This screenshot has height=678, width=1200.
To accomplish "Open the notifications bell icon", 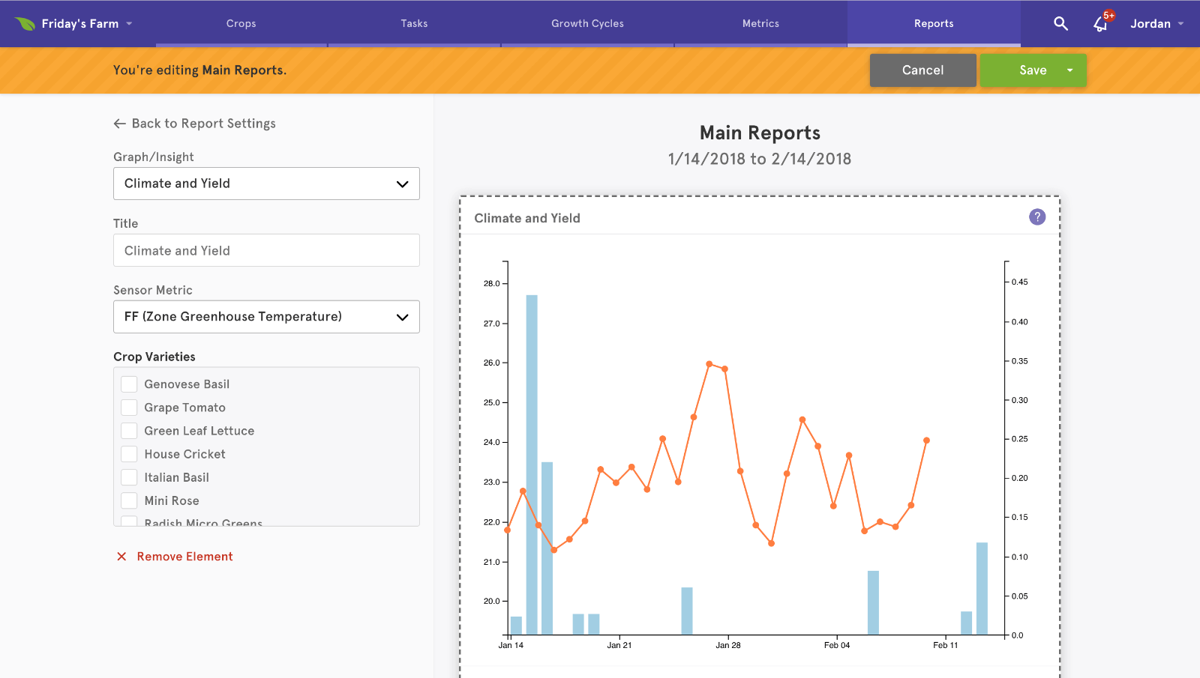I will (1100, 25).
